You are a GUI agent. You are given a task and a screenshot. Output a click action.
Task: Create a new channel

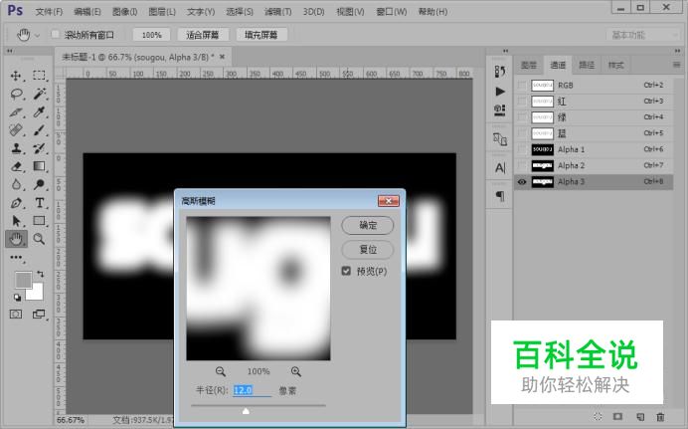(x=640, y=416)
